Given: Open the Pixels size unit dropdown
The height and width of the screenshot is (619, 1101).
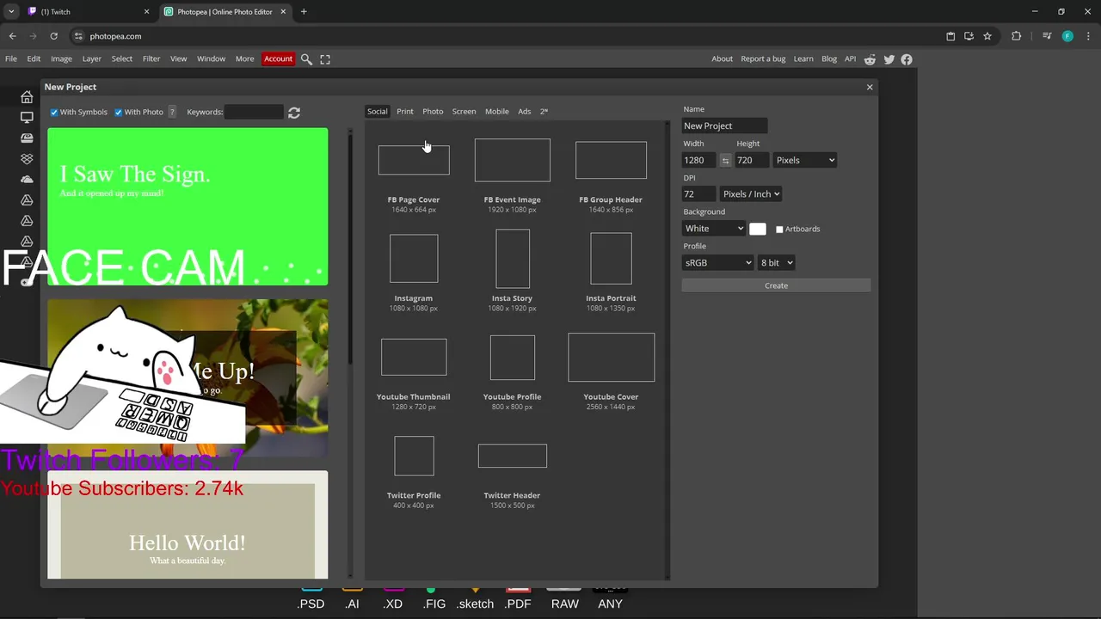Looking at the screenshot, I should point(804,161).
